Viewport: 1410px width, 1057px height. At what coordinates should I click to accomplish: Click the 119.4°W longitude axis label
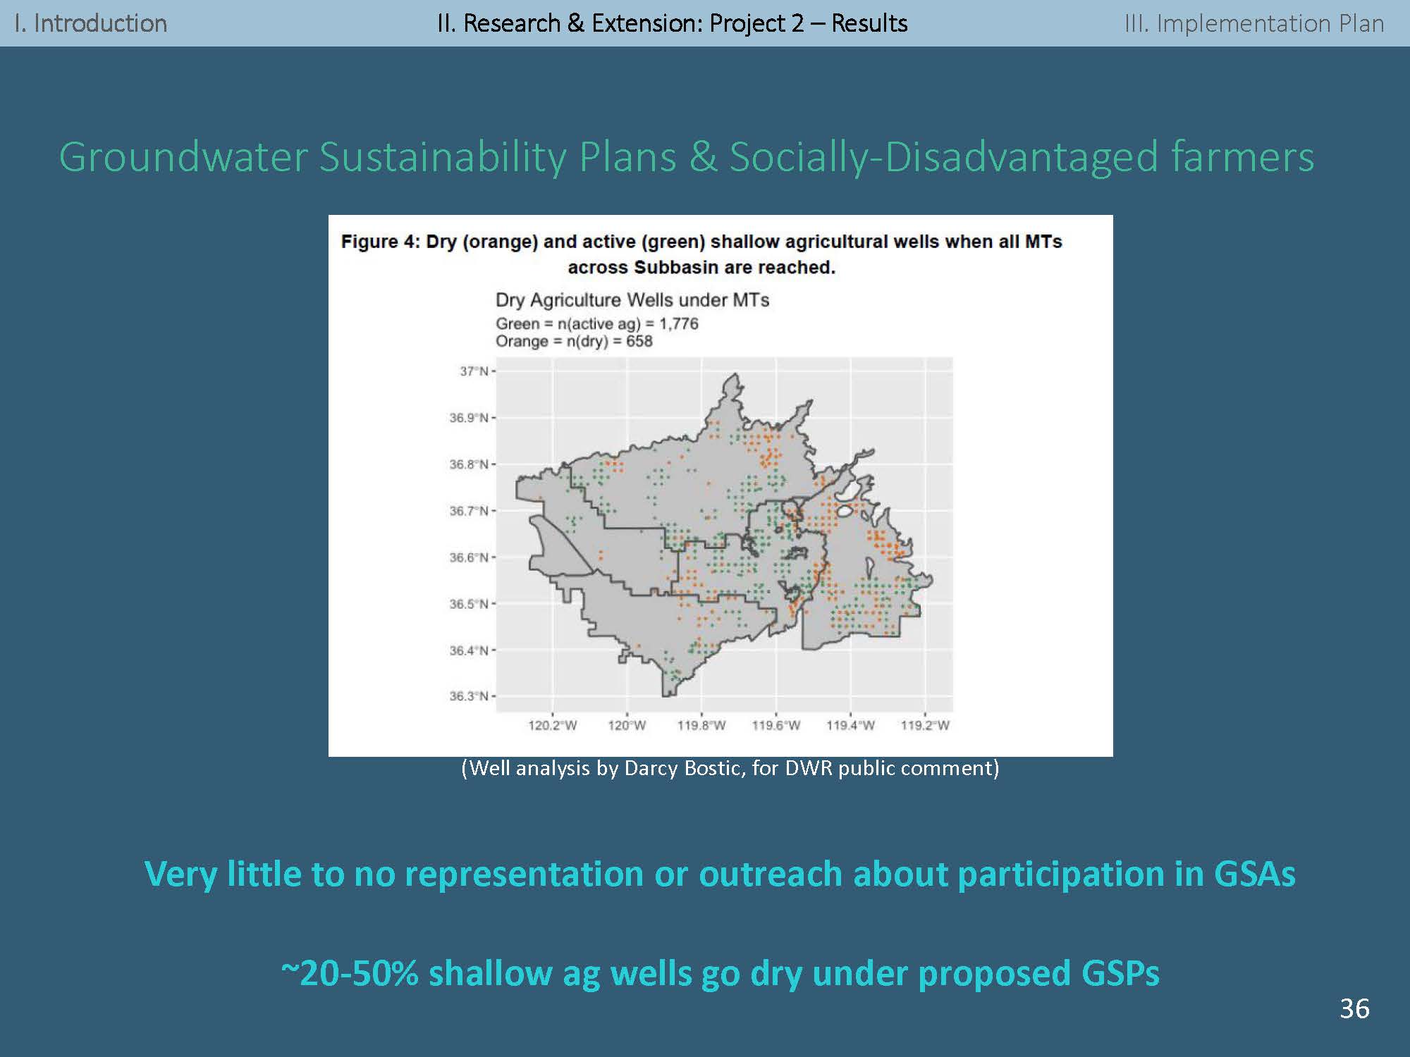coord(850,726)
